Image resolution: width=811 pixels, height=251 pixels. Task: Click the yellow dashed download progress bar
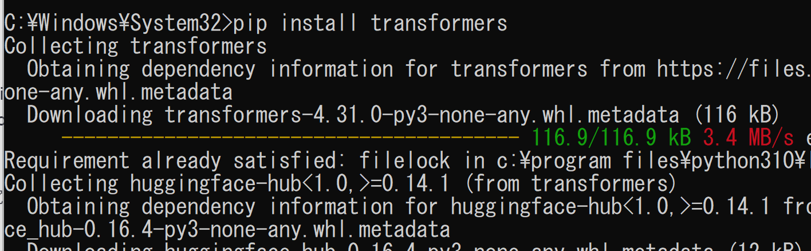click(x=290, y=138)
